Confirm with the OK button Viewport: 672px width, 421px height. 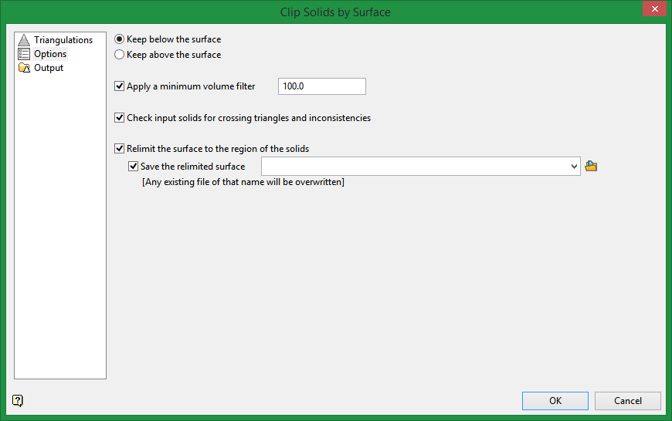pos(555,400)
